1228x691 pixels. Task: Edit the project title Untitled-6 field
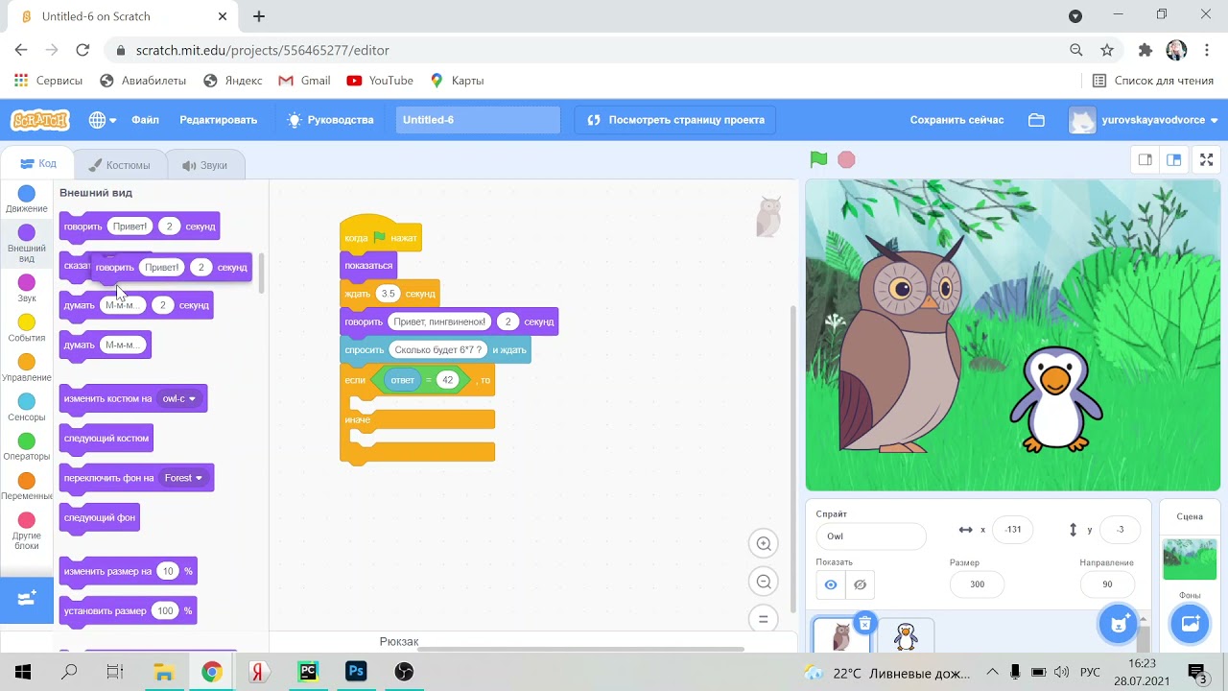(x=478, y=120)
